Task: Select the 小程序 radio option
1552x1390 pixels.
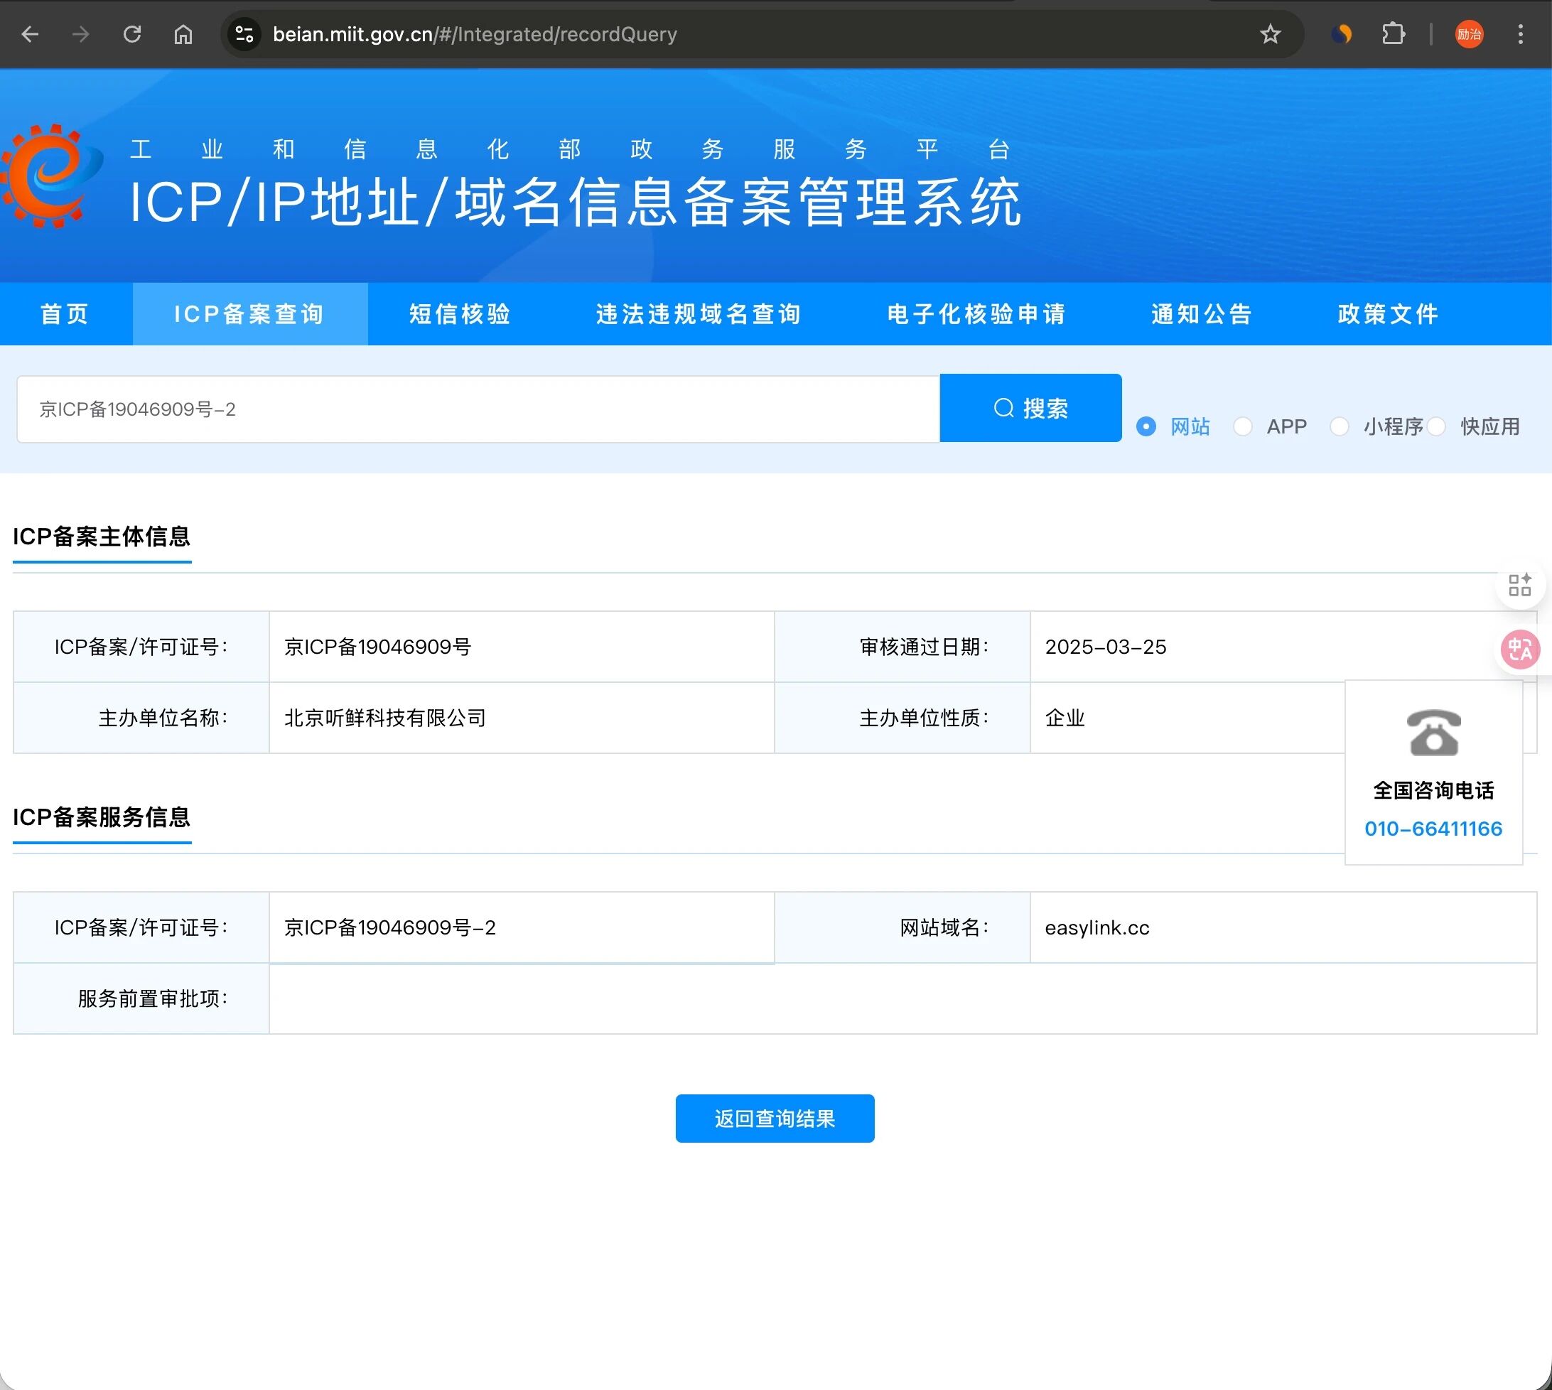Action: [1339, 426]
